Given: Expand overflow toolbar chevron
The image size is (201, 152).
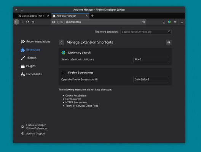Looking at the screenshot, I should [175, 22].
